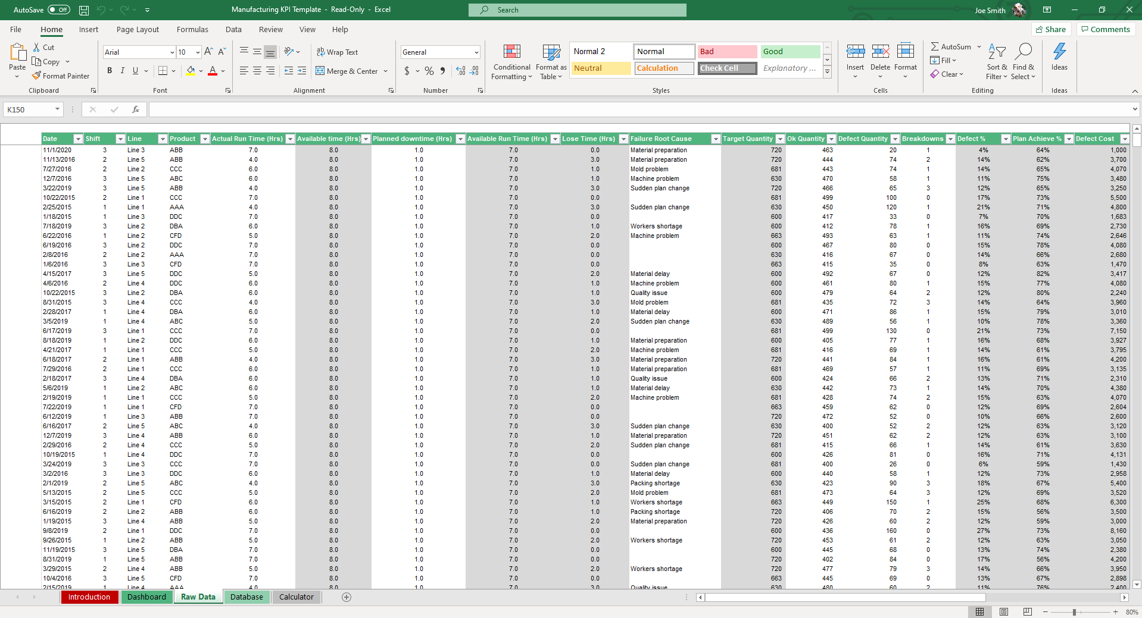Screen dimensions: 1142x618
Task: Switch to the Dashboard sheet tab
Action: (146, 597)
